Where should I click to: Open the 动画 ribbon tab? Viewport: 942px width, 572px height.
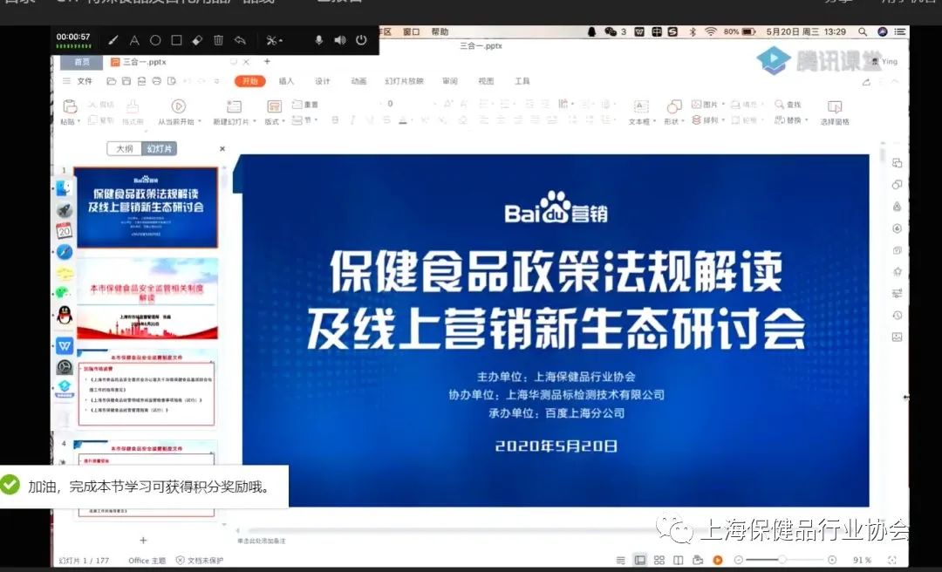[358, 81]
